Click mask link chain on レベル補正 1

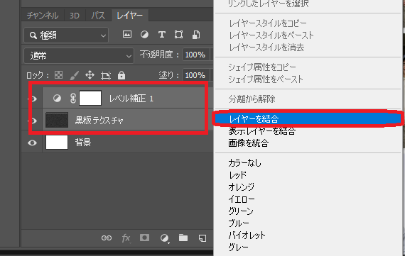coord(73,99)
